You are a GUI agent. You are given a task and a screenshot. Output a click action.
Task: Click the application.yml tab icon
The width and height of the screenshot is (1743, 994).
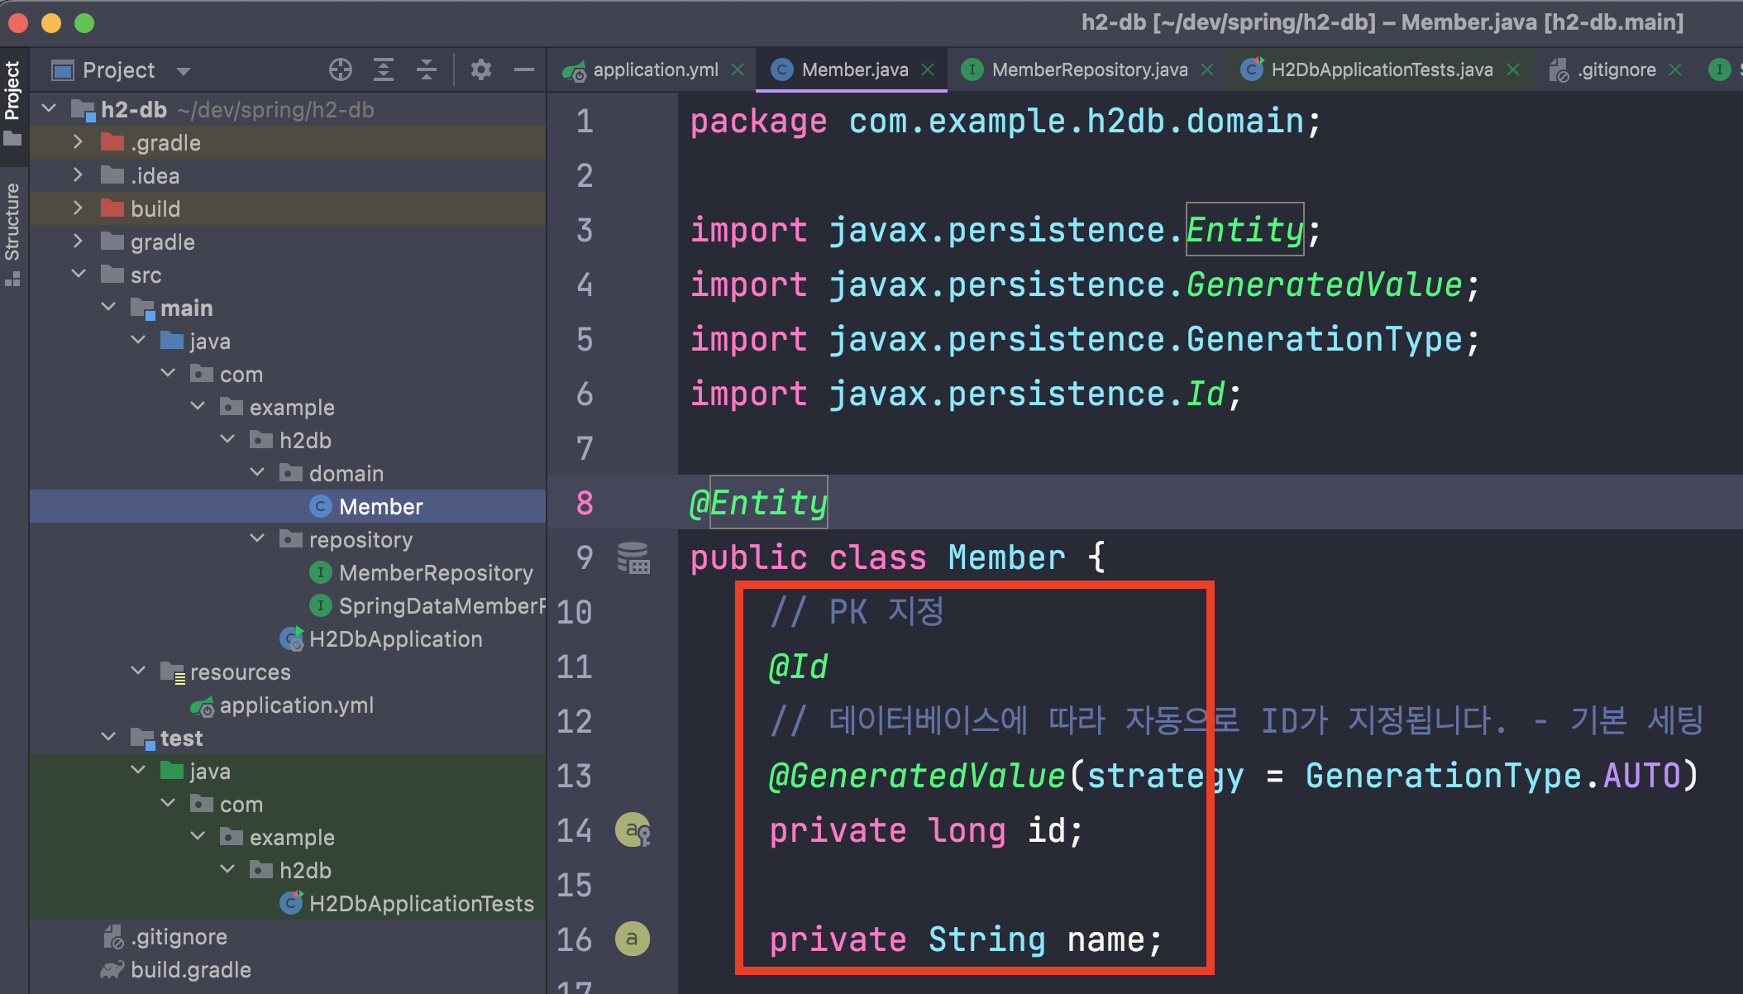pyautogui.click(x=574, y=72)
